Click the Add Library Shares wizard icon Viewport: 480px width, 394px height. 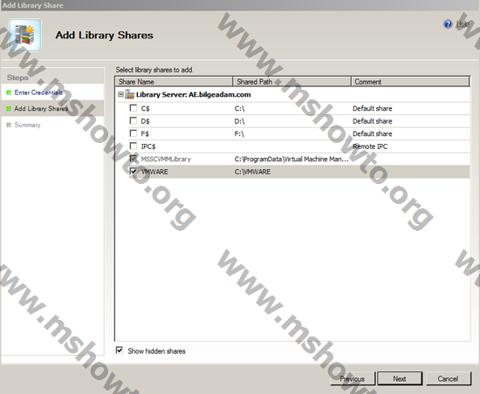click(24, 35)
